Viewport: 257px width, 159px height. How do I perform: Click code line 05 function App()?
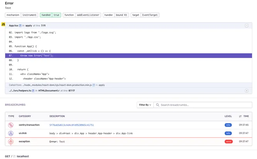26,46
